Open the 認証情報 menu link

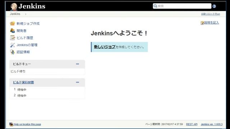(23, 52)
